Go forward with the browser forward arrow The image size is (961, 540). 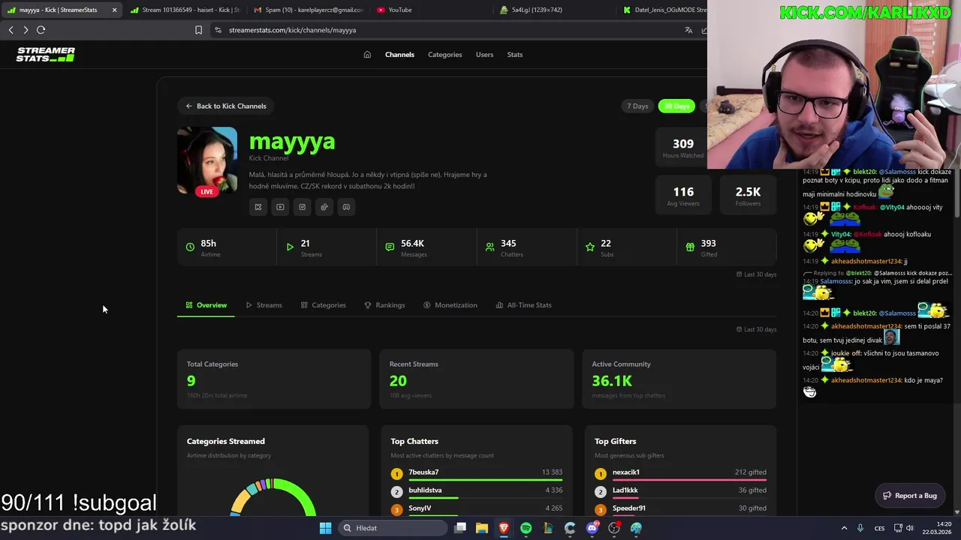26,30
